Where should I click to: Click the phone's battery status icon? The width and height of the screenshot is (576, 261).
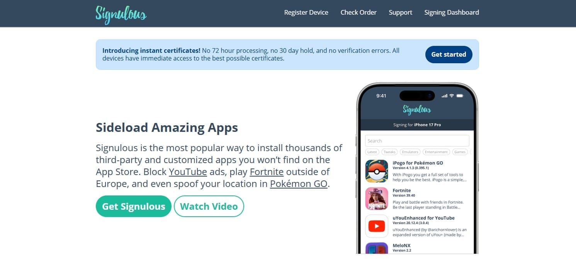[460, 96]
